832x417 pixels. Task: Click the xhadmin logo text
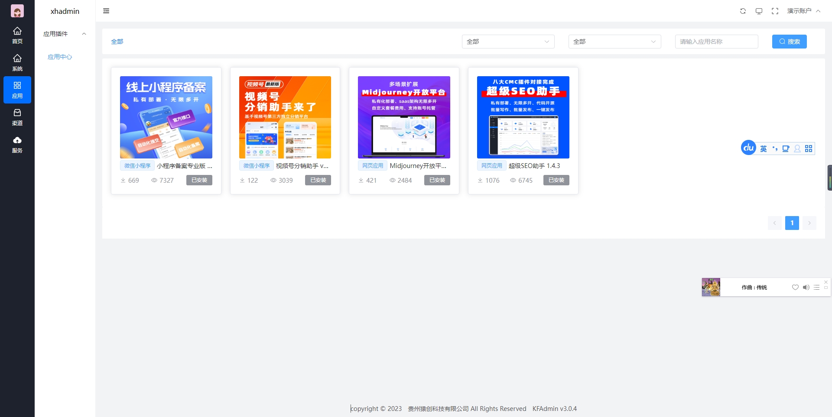pyautogui.click(x=65, y=11)
